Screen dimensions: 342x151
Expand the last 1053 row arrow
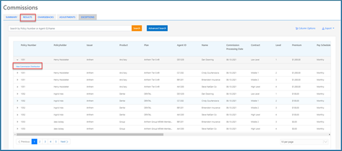pos(17,129)
